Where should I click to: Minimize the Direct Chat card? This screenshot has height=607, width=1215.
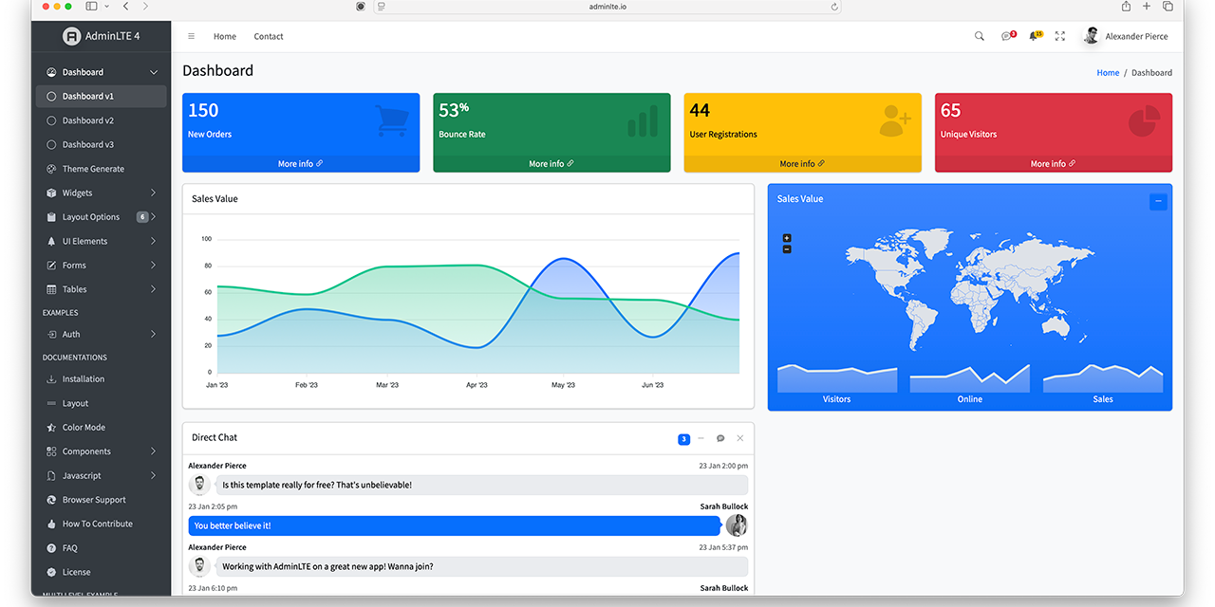pos(701,438)
